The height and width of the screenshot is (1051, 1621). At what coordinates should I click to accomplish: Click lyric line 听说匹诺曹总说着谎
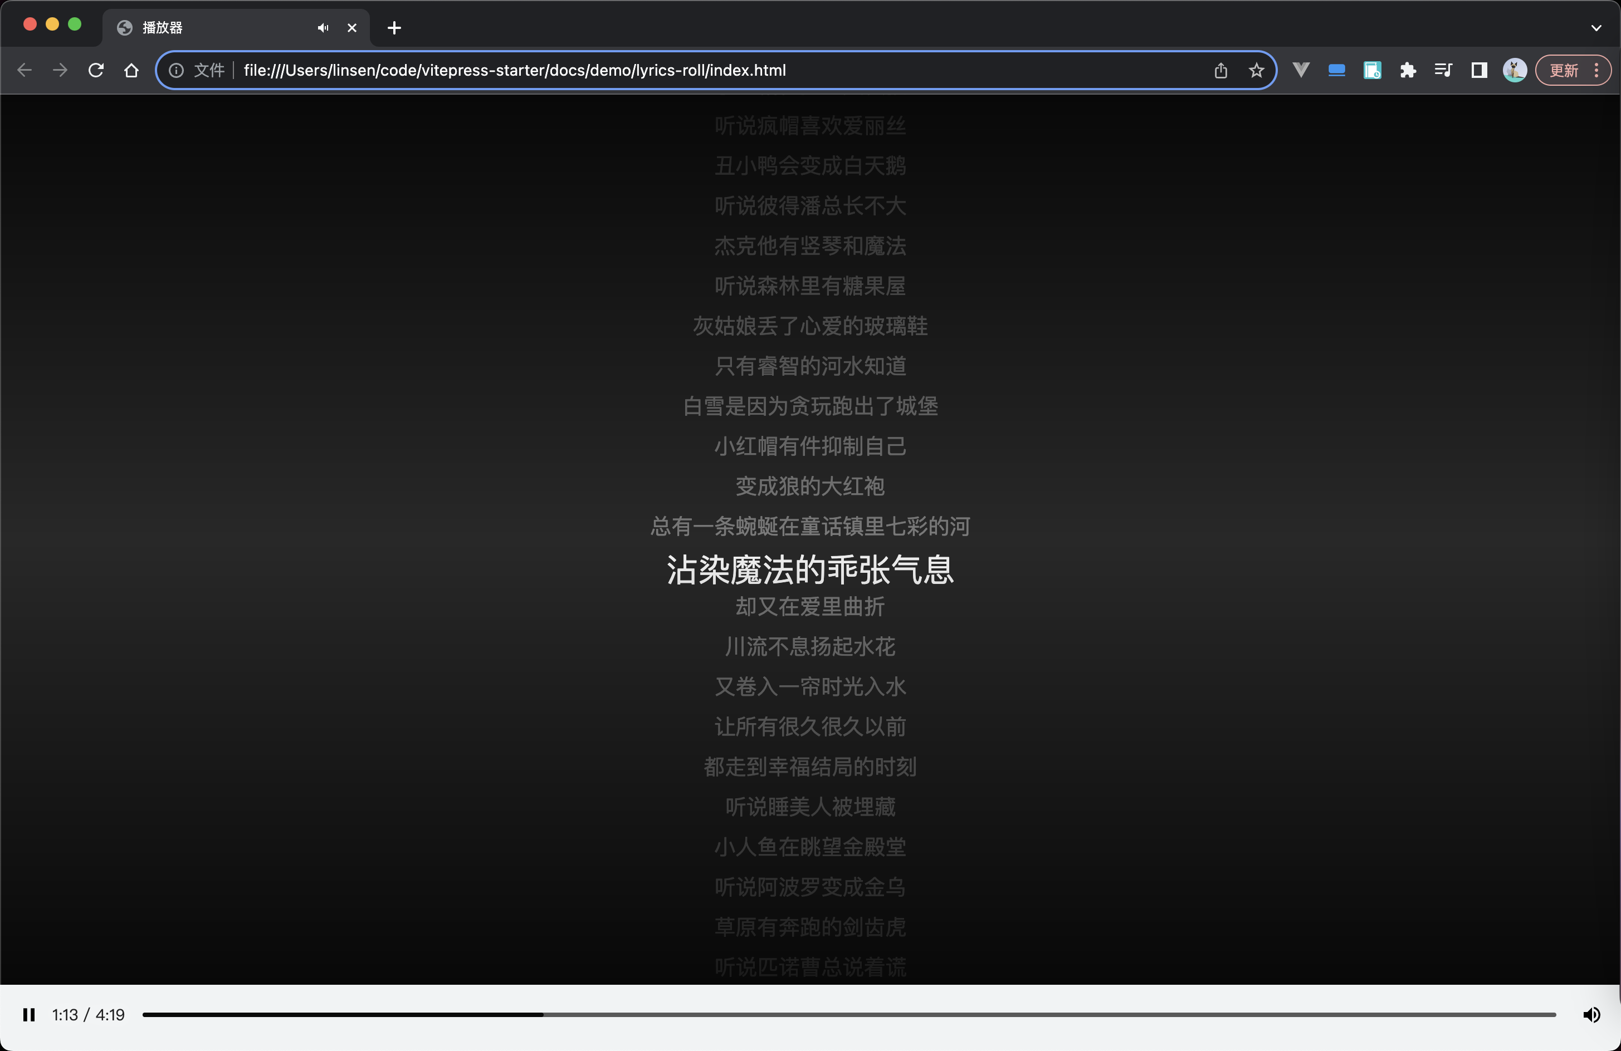(x=810, y=967)
